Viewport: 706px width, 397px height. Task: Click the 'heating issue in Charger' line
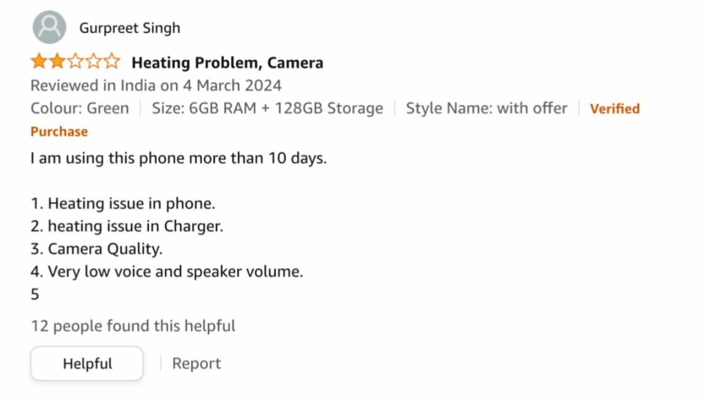coord(128,226)
